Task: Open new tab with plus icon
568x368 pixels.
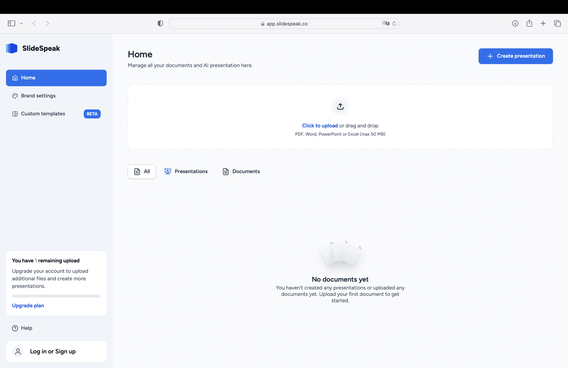Action: 543,24
